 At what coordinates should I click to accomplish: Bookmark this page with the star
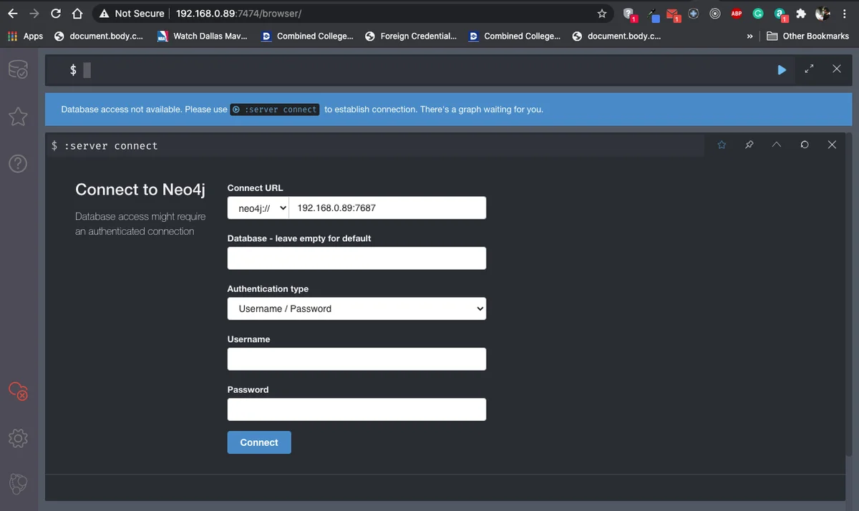[602, 14]
